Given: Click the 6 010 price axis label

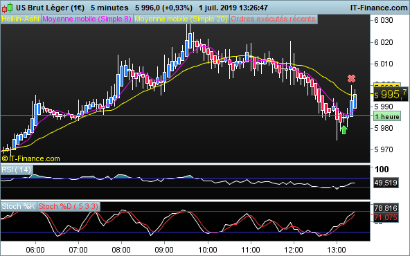Looking at the screenshot, I should click(384, 64).
